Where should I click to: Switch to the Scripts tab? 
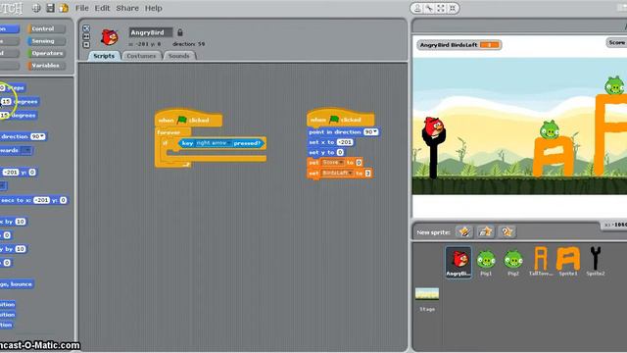(104, 56)
